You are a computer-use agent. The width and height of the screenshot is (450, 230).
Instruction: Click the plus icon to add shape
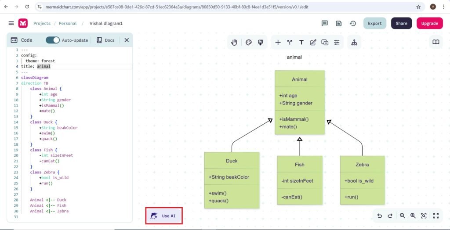click(x=278, y=42)
